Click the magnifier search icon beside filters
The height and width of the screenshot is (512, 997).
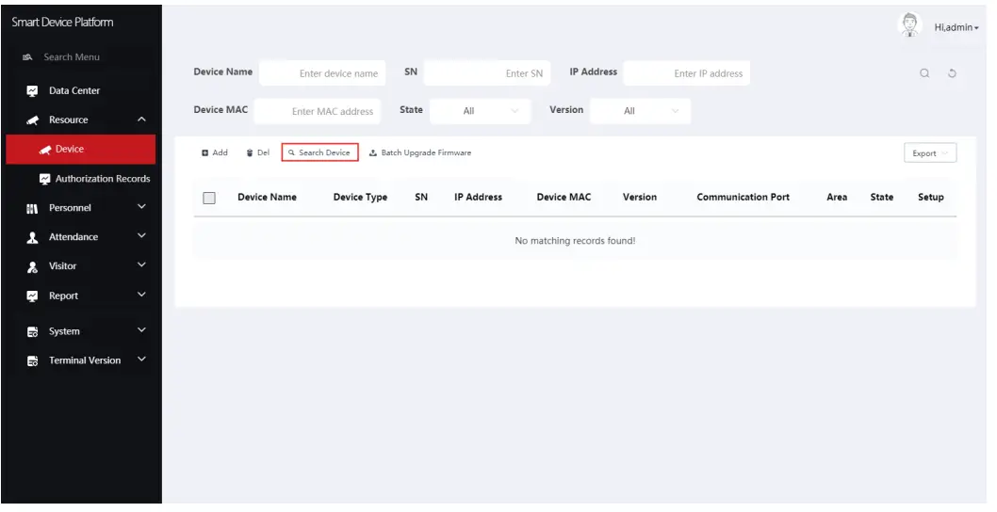[924, 73]
